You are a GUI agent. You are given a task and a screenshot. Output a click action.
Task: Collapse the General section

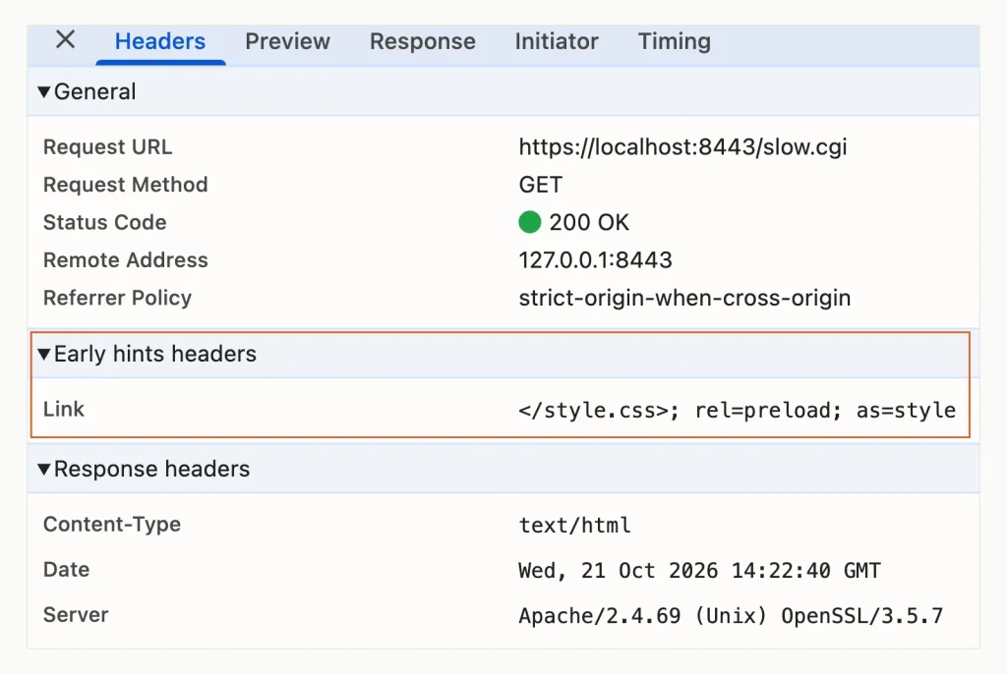coord(43,91)
